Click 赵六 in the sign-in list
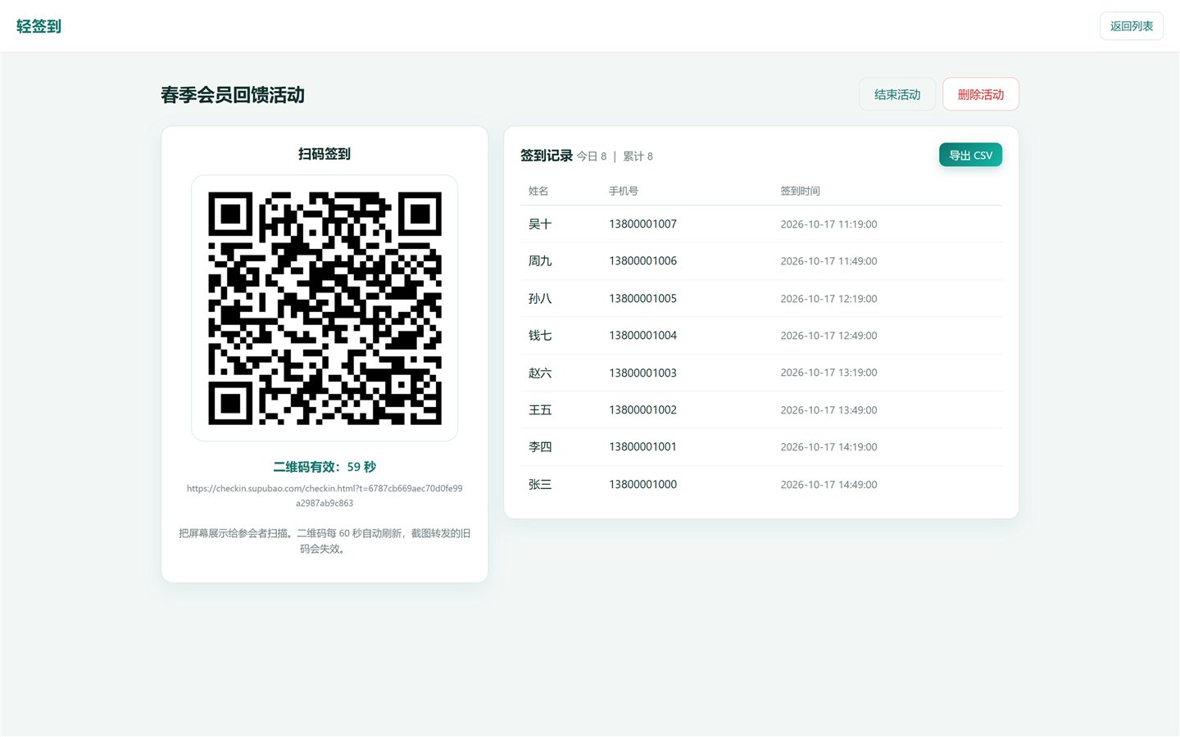 click(x=540, y=373)
